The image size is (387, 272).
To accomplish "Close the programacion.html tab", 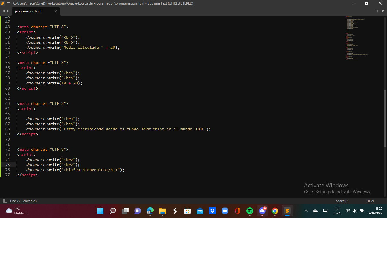I will click(56, 12).
